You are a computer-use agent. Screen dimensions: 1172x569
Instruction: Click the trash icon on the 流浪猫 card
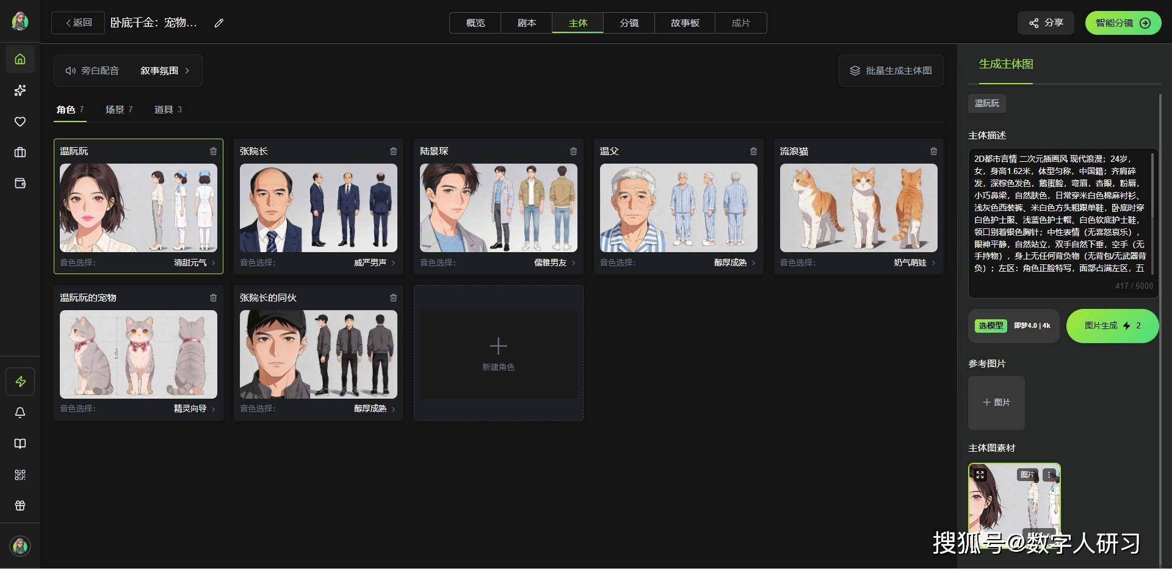[933, 151]
